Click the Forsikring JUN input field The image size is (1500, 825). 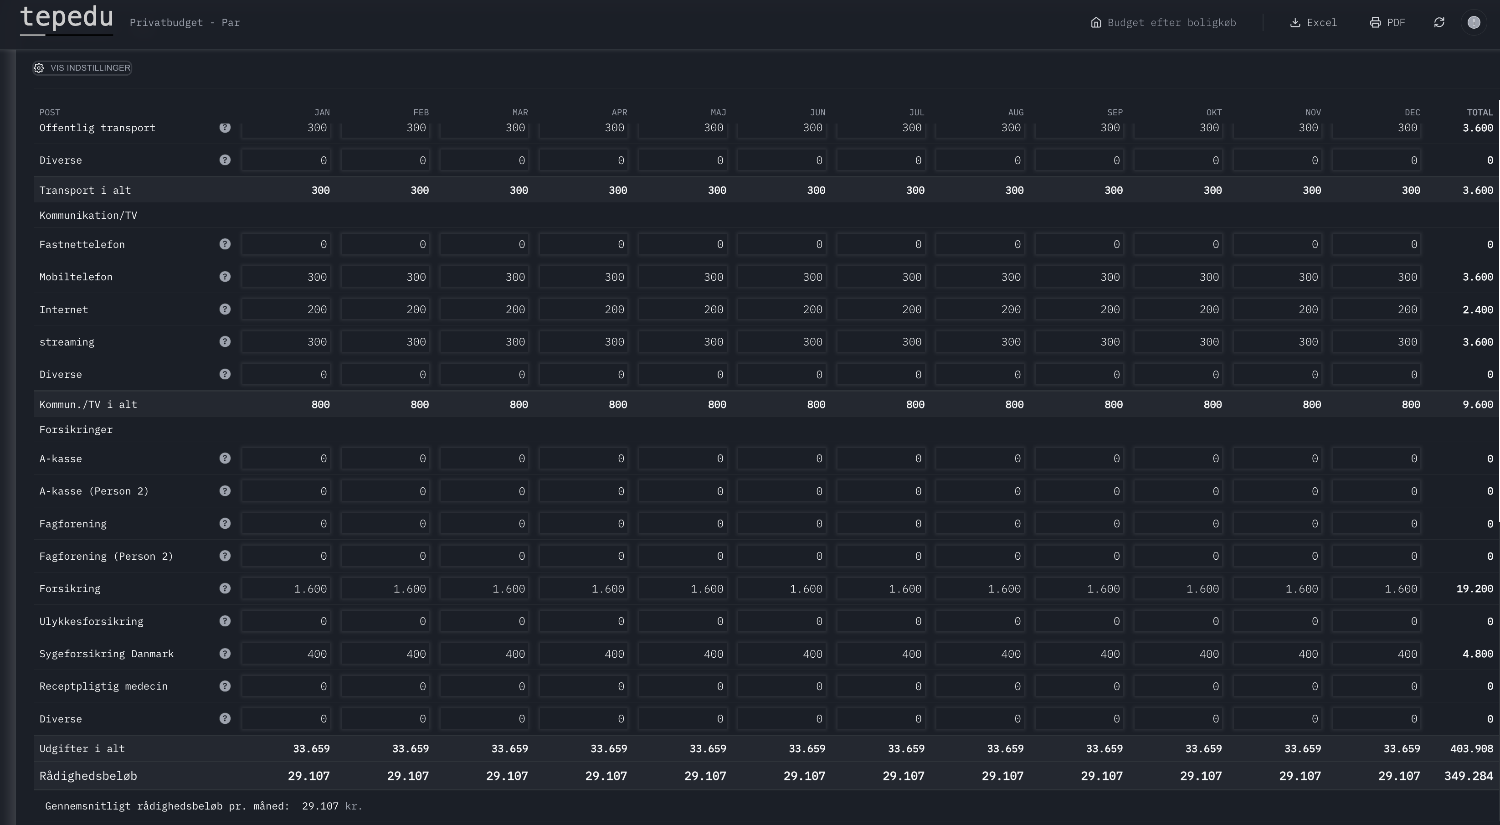(x=781, y=588)
